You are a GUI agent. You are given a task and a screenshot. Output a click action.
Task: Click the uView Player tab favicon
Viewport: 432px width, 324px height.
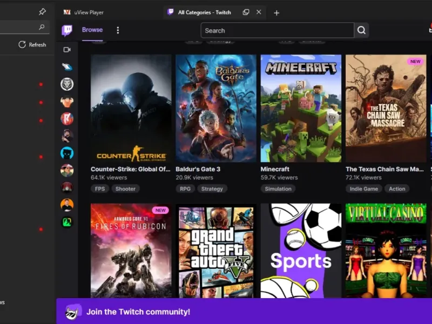[67, 12]
